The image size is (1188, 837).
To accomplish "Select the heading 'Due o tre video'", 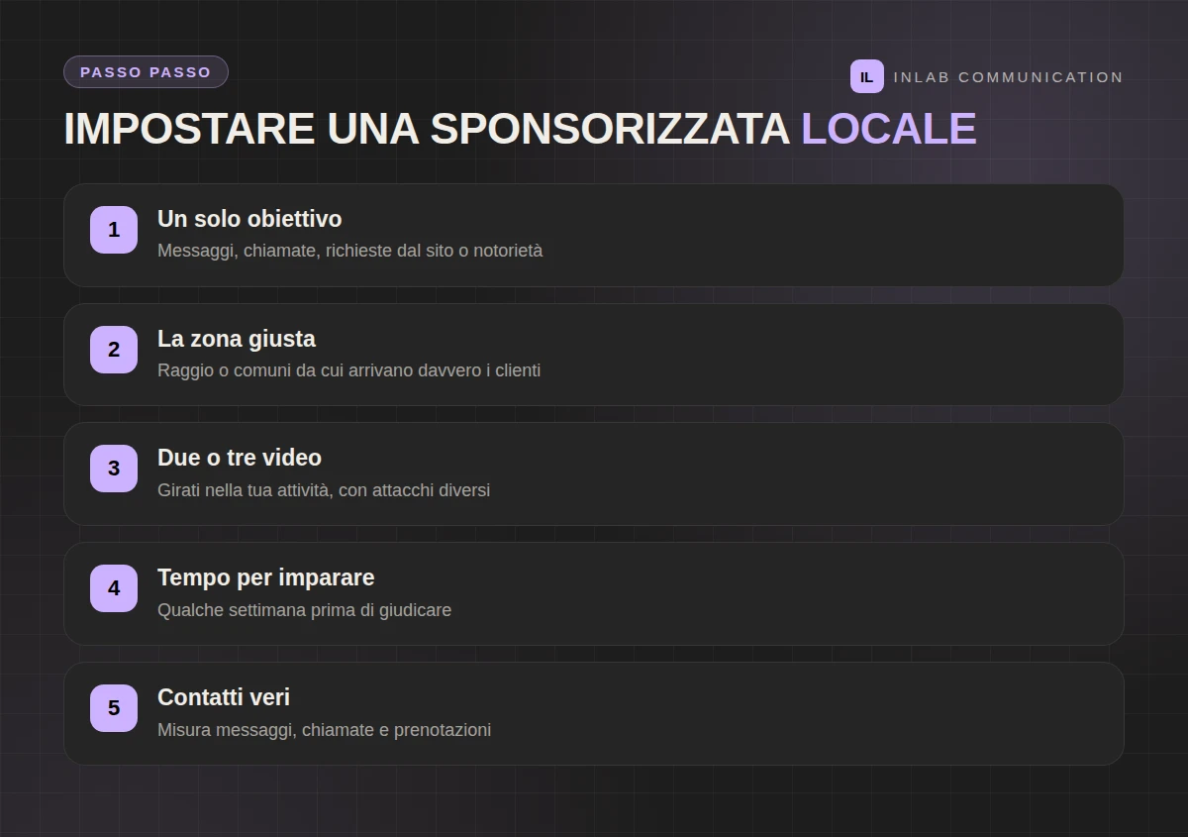I will tap(240, 458).
